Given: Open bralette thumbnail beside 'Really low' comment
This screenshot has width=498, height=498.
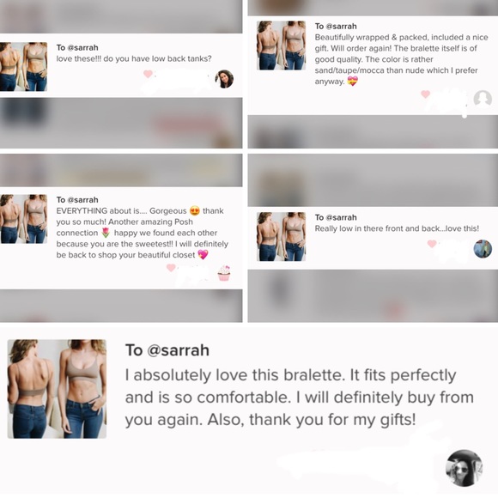Looking at the screenshot, I should coord(281,237).
